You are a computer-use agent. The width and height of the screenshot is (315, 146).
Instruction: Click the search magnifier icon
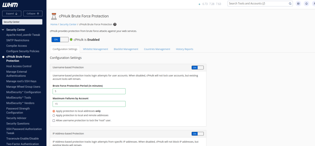[x=290, y=4]
